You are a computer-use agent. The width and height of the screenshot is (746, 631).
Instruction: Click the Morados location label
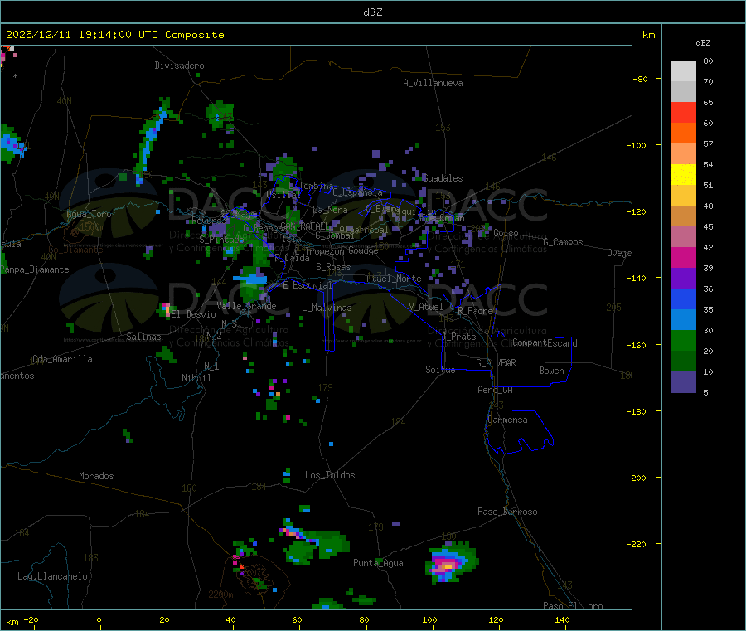tap(96, 476)
